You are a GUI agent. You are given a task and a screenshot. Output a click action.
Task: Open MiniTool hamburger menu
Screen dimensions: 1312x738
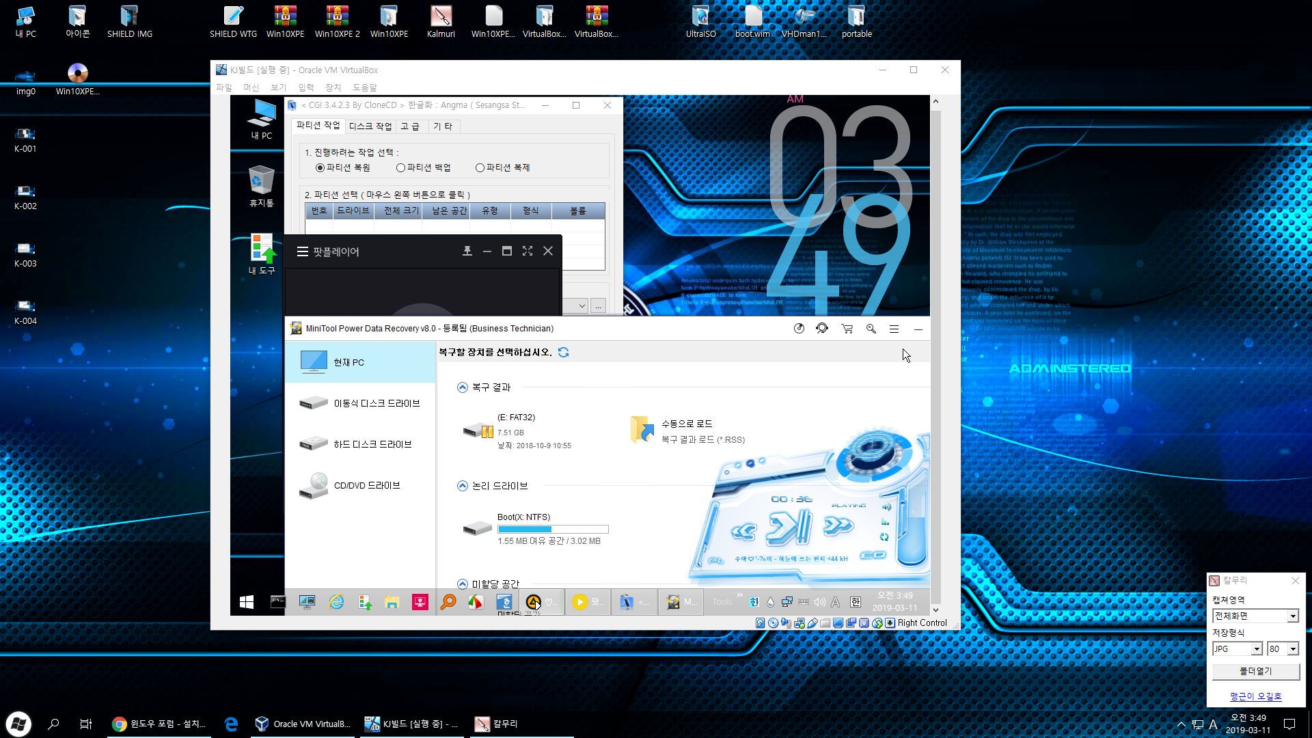tap(894, 329)
